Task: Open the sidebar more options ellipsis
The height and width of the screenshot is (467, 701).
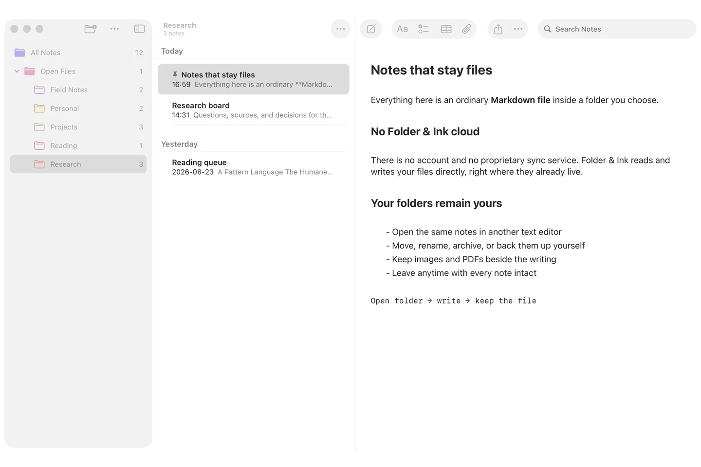Action: [114, 29]
